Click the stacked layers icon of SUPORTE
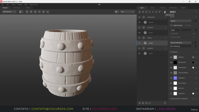 (x=144, y=27)
